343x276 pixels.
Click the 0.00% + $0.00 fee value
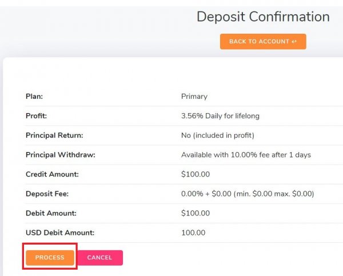tap(248, 194)
